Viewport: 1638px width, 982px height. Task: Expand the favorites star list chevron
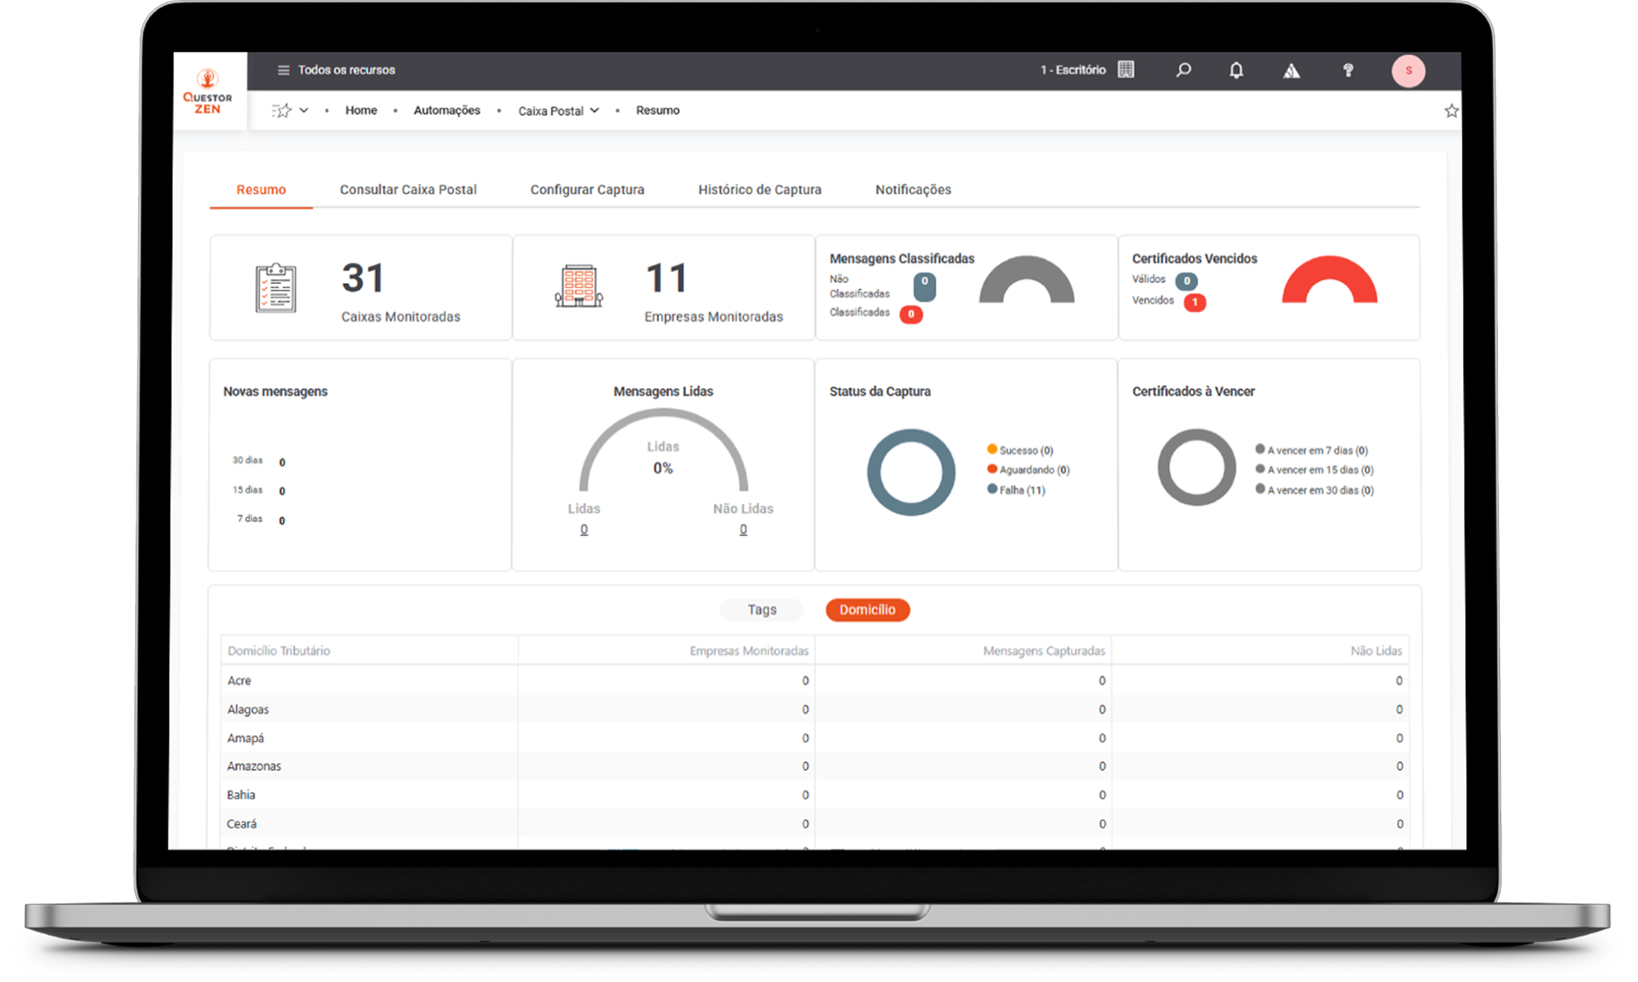coord(303,111)
